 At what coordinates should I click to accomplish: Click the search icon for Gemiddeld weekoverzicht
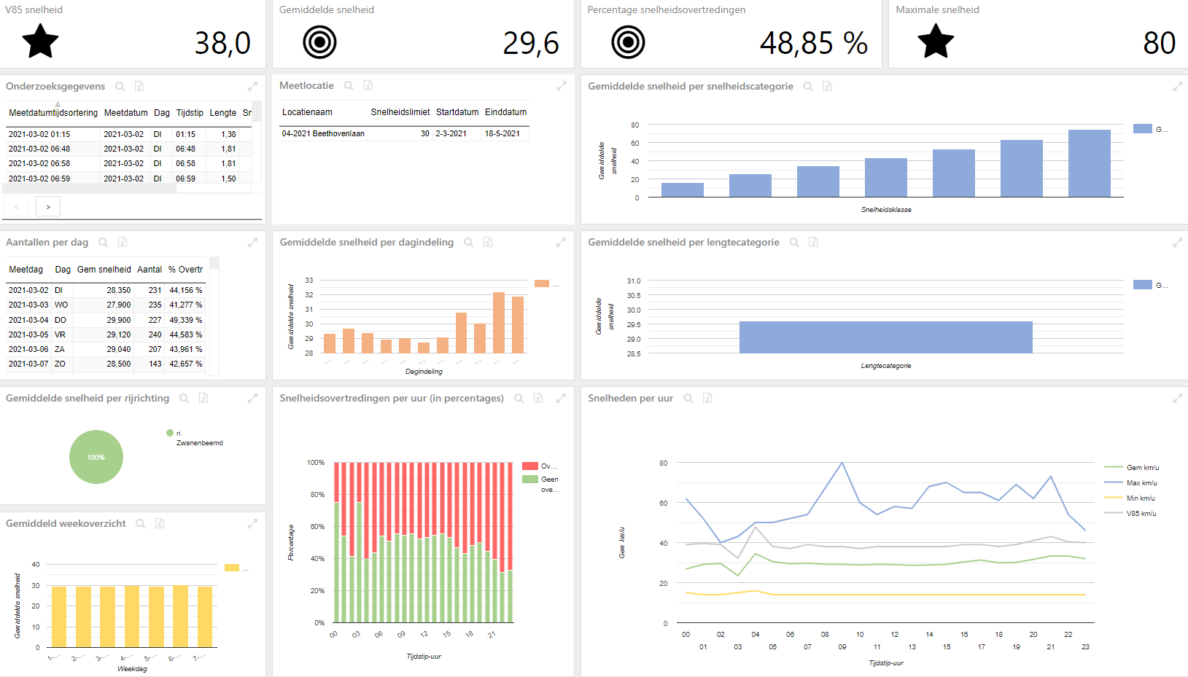[141, 523]
